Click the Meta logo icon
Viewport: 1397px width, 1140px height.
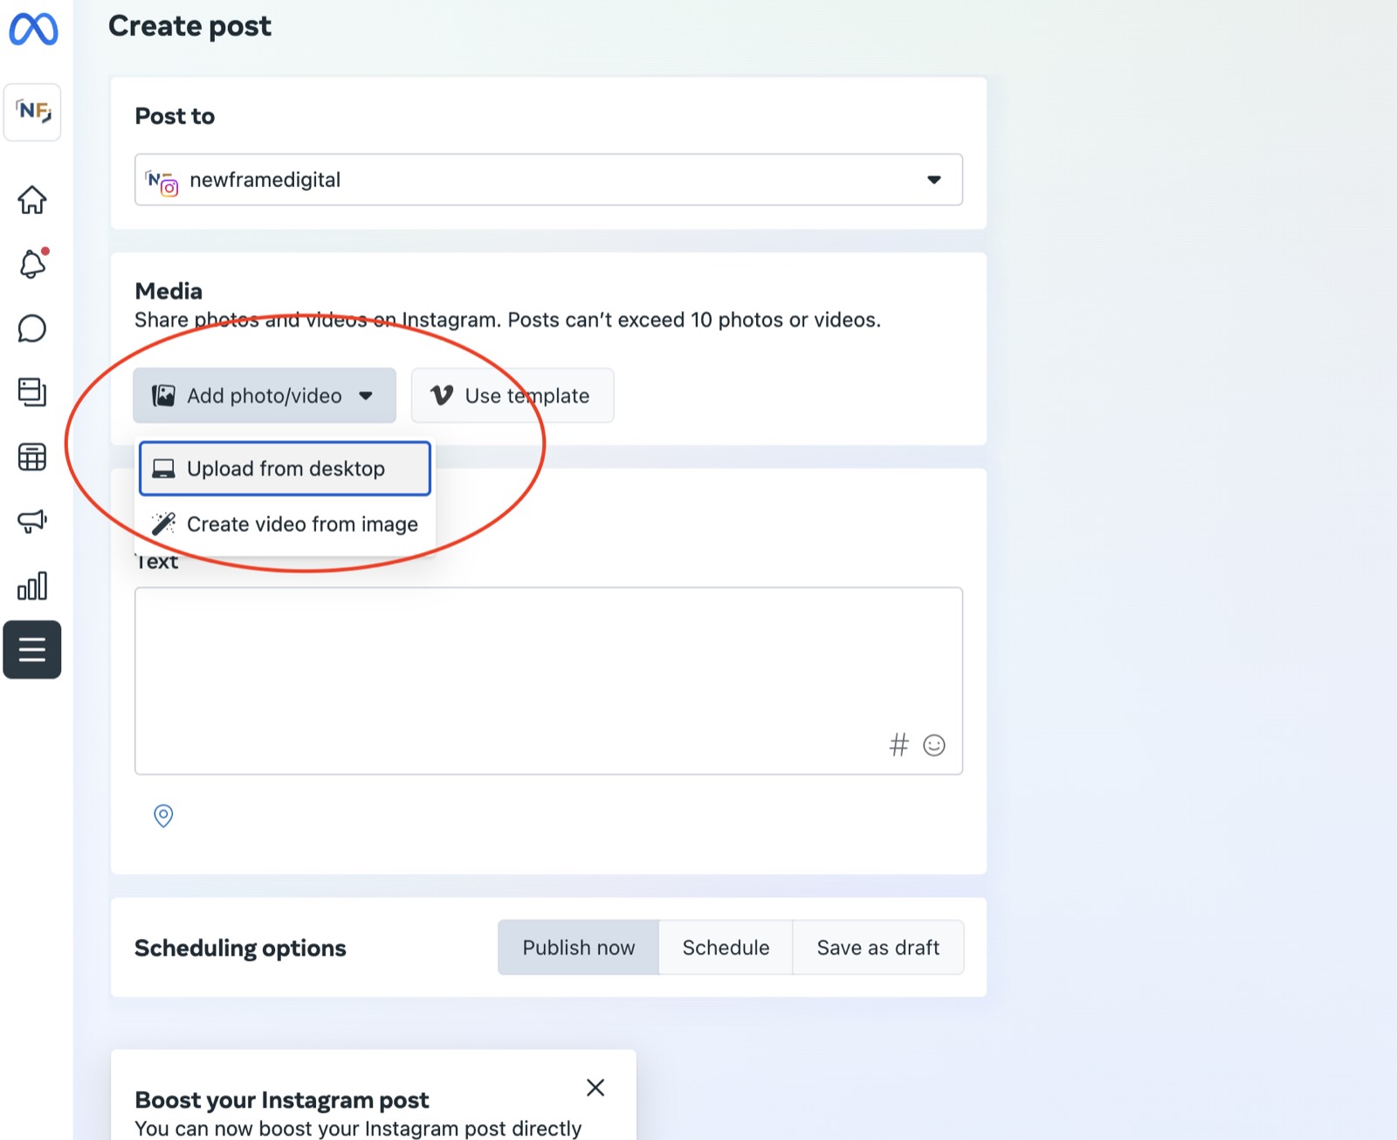(33, 30)
